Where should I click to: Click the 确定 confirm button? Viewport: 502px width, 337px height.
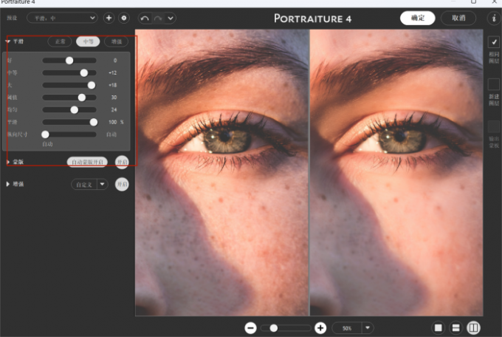pos(417,18)
